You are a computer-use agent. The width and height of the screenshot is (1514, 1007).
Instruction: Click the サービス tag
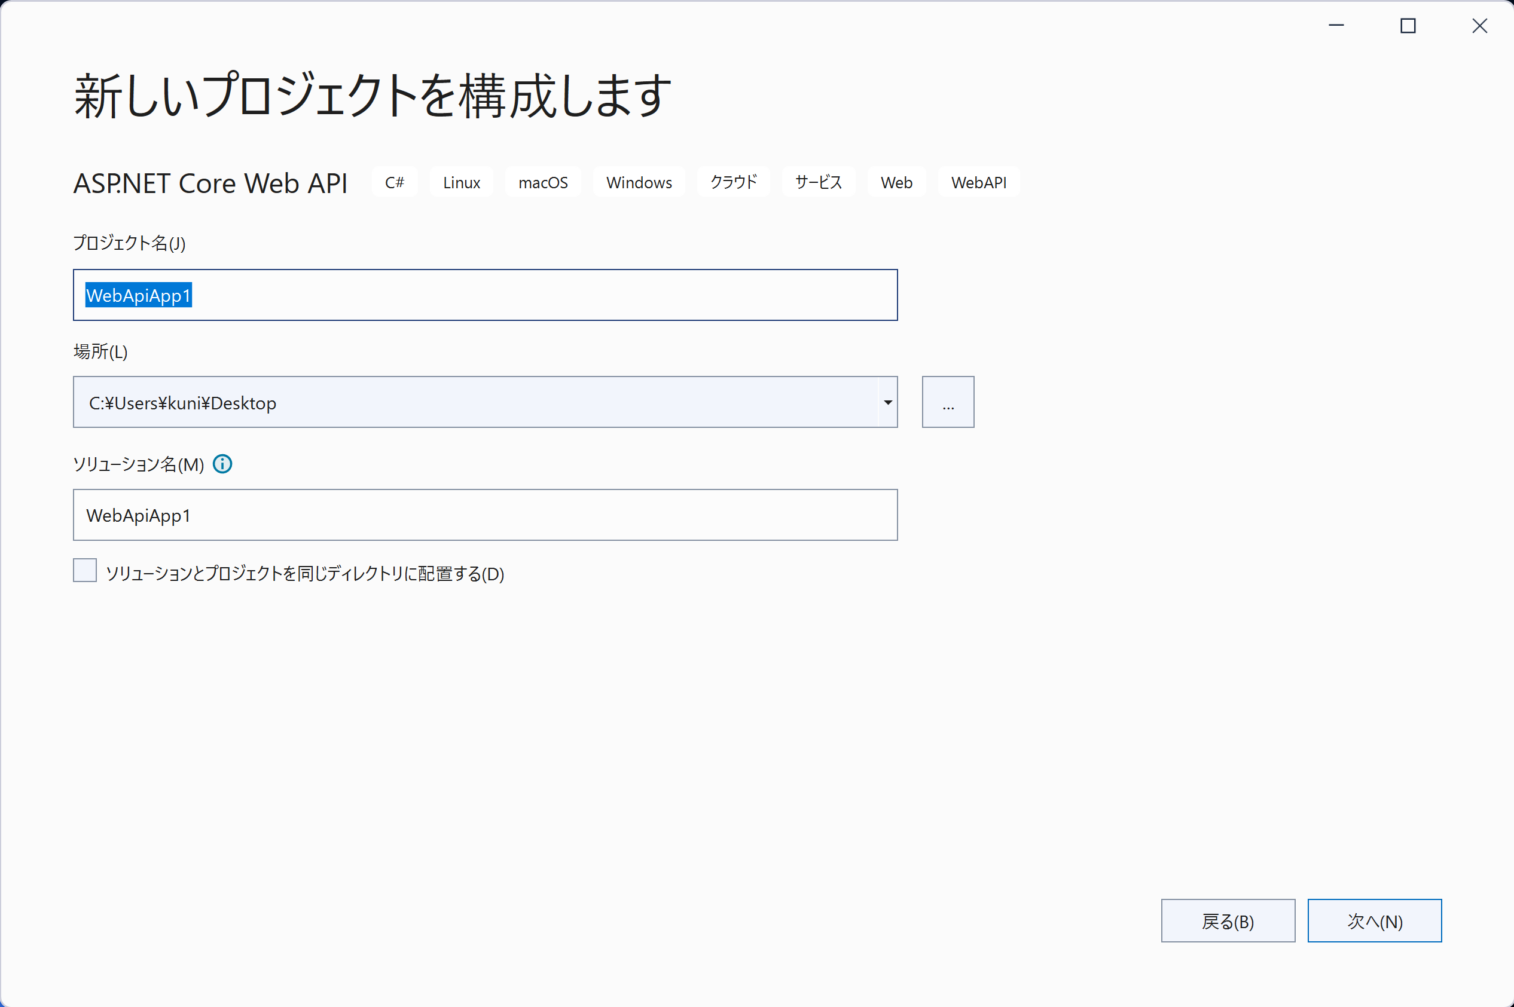pos(818,182)
